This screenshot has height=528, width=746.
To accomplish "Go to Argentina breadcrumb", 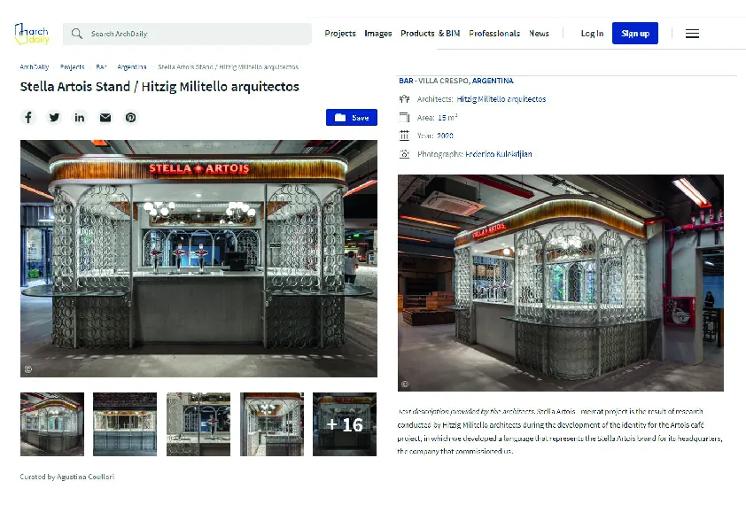I will (132, 67).
